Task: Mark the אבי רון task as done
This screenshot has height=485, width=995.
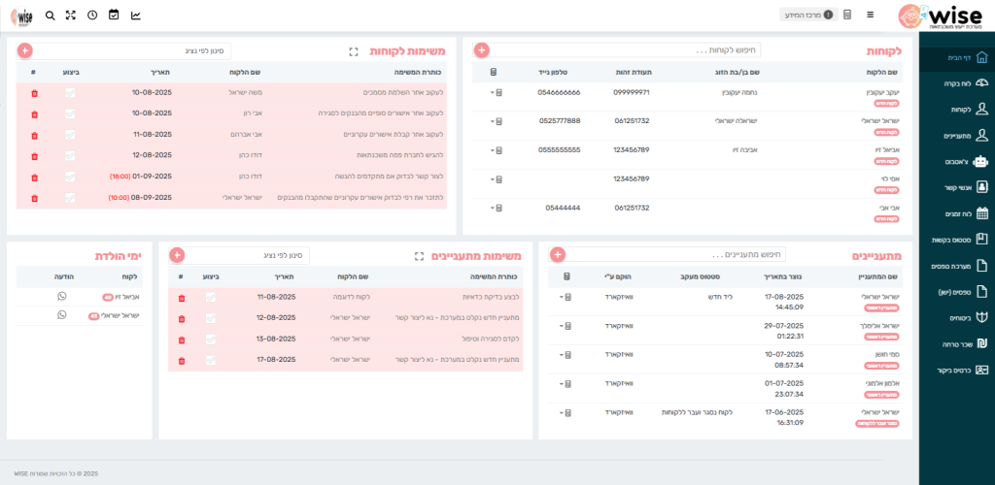Action: 70,113
